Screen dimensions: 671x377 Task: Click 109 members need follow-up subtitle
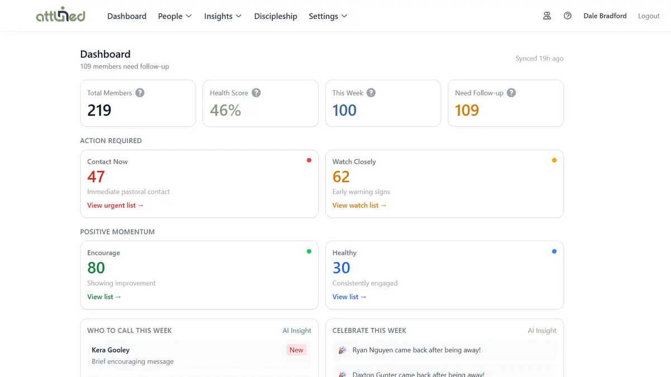tap(125, 66)
